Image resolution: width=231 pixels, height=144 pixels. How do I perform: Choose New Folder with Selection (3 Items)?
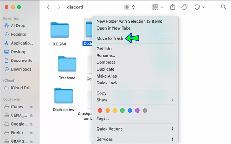tap(130, 21)
